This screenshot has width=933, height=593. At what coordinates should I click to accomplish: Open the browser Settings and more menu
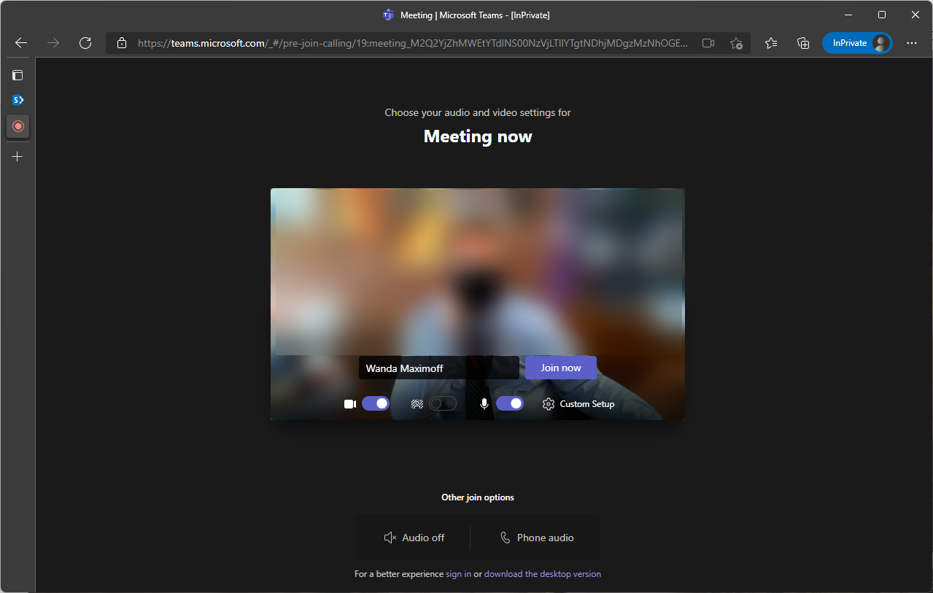[x=912, y=43]
